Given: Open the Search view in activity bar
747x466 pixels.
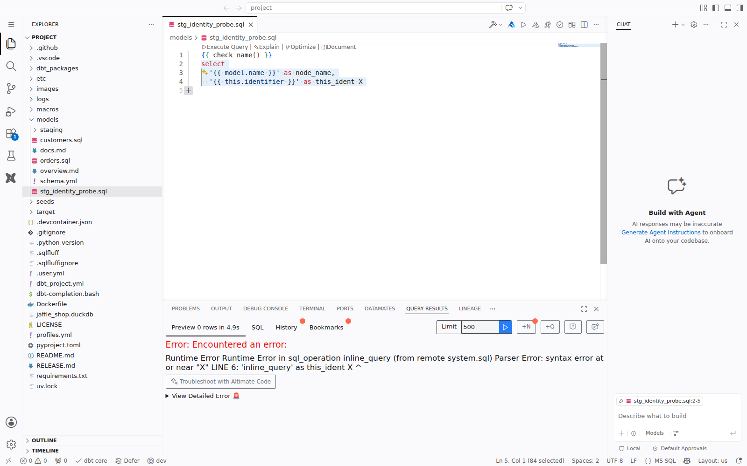Looking at the screenshot, I should [11, 66].
